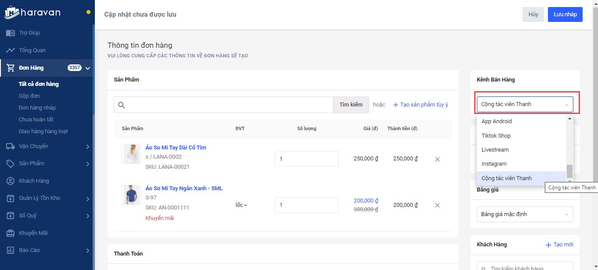Screen dimensions: 598x270
Task: Click the Tổng Quan chart icon
Action: [10, 50]
